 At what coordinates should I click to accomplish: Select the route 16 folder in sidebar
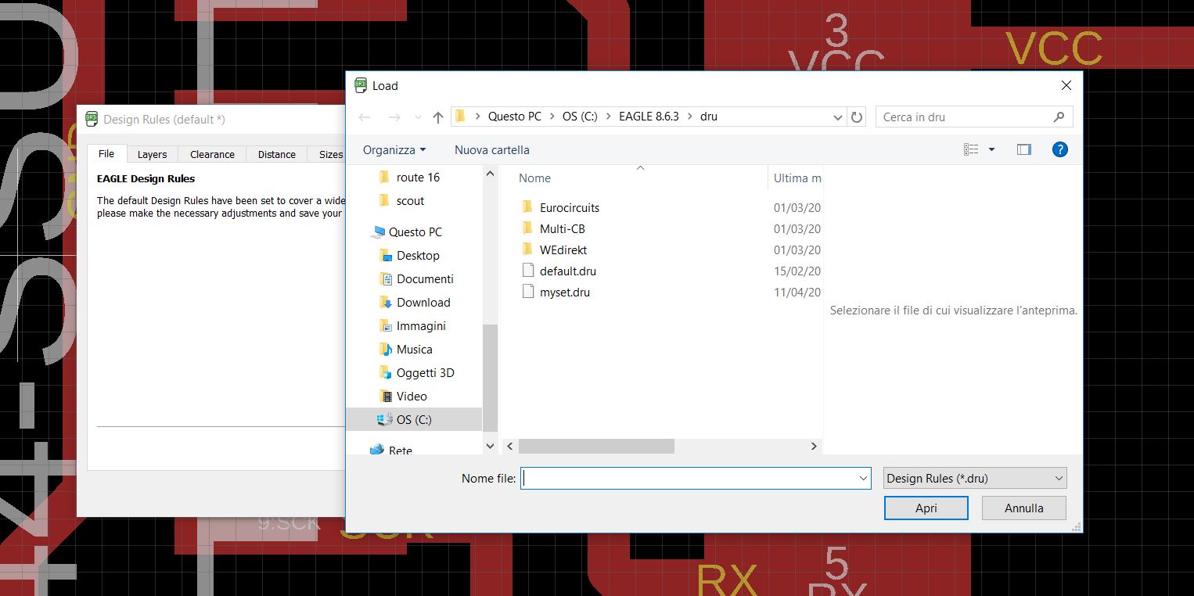pos(418,178)
